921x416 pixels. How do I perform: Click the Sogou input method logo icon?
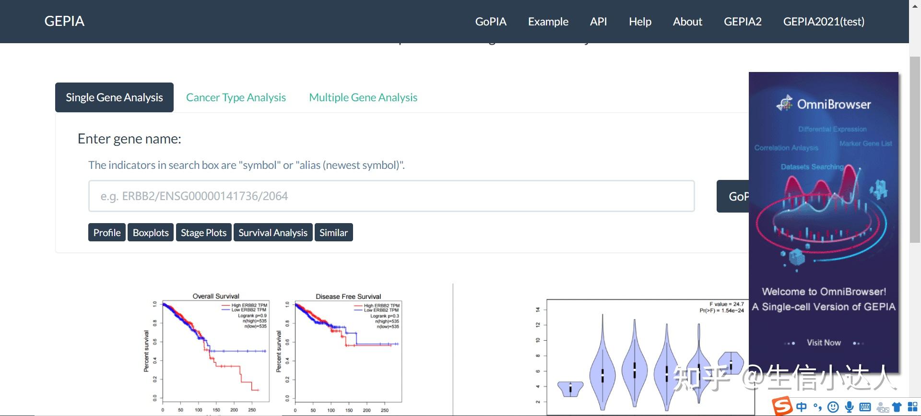[x=782, y=406]
